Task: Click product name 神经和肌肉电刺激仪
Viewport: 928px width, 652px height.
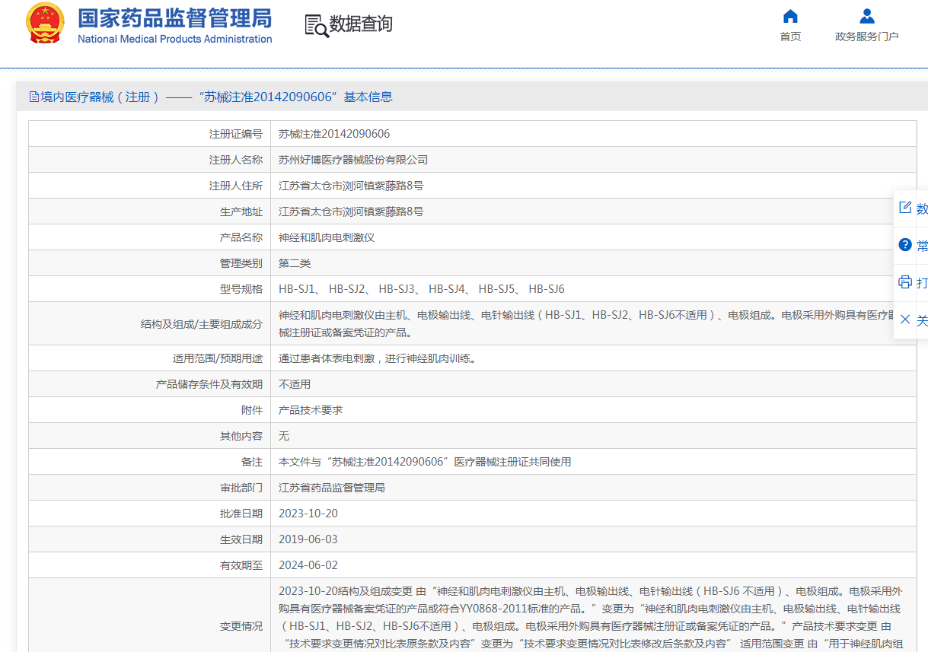Action: pos(327,237)
